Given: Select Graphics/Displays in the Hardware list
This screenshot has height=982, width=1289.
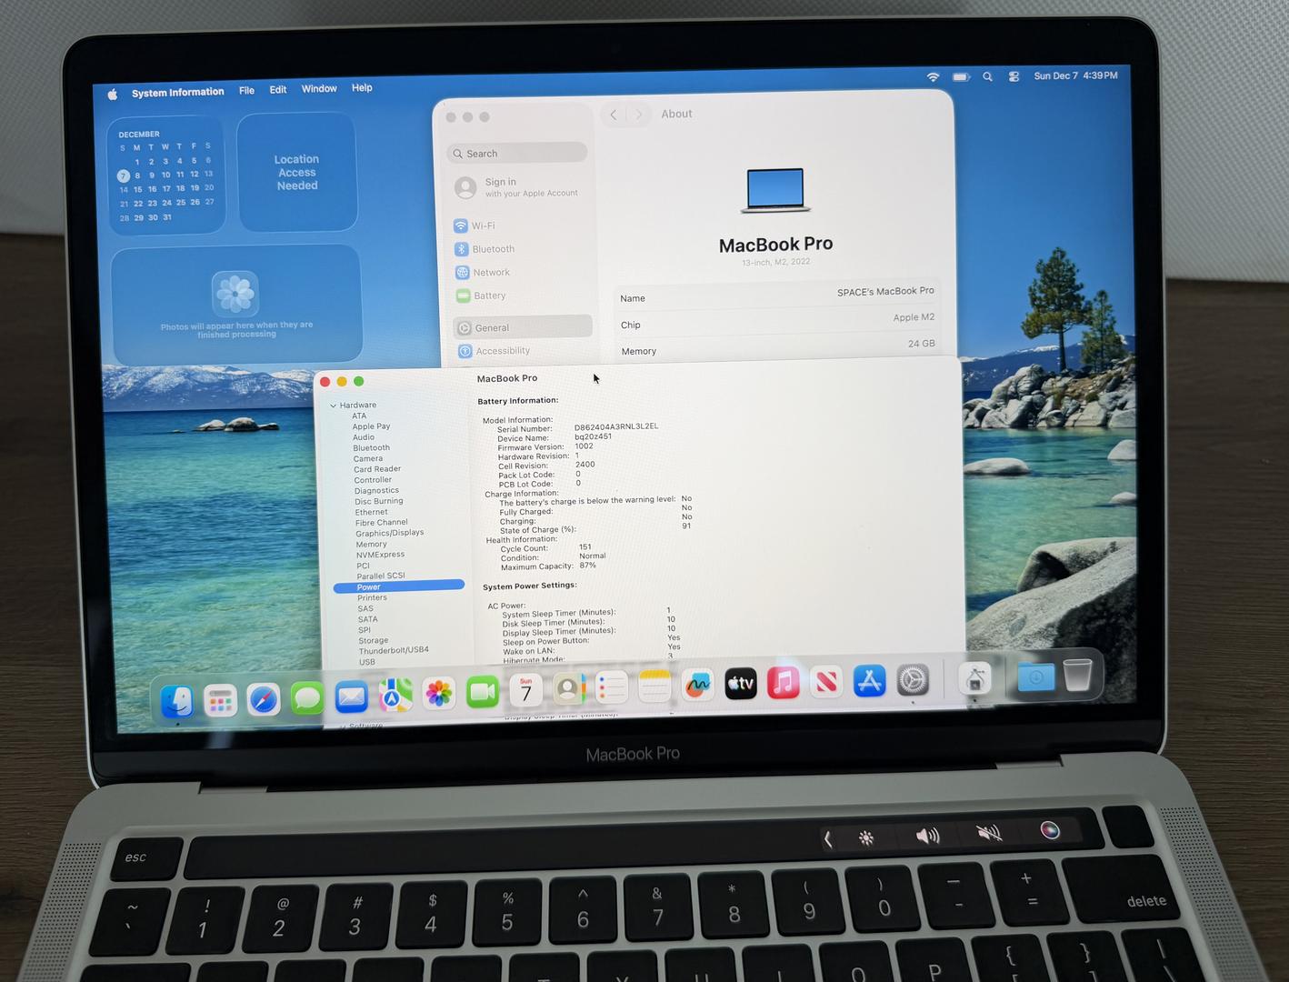Looking at the screenshot, I should 390,533.
